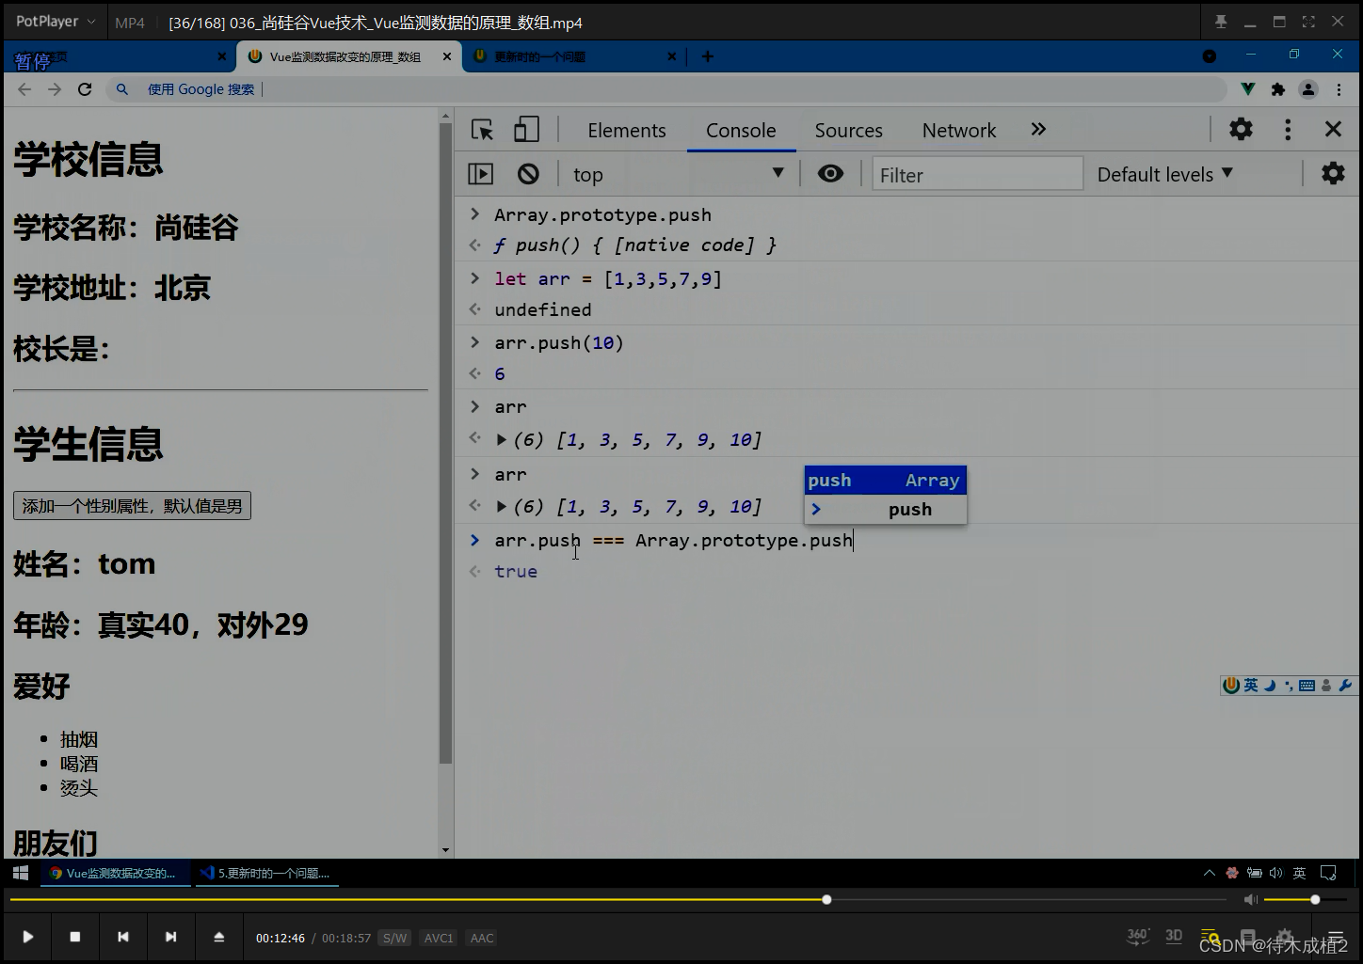This screenshot has height=964, width=1363.
Task: Open DevTools three-dot customize menu
Action: point(1288,129)
